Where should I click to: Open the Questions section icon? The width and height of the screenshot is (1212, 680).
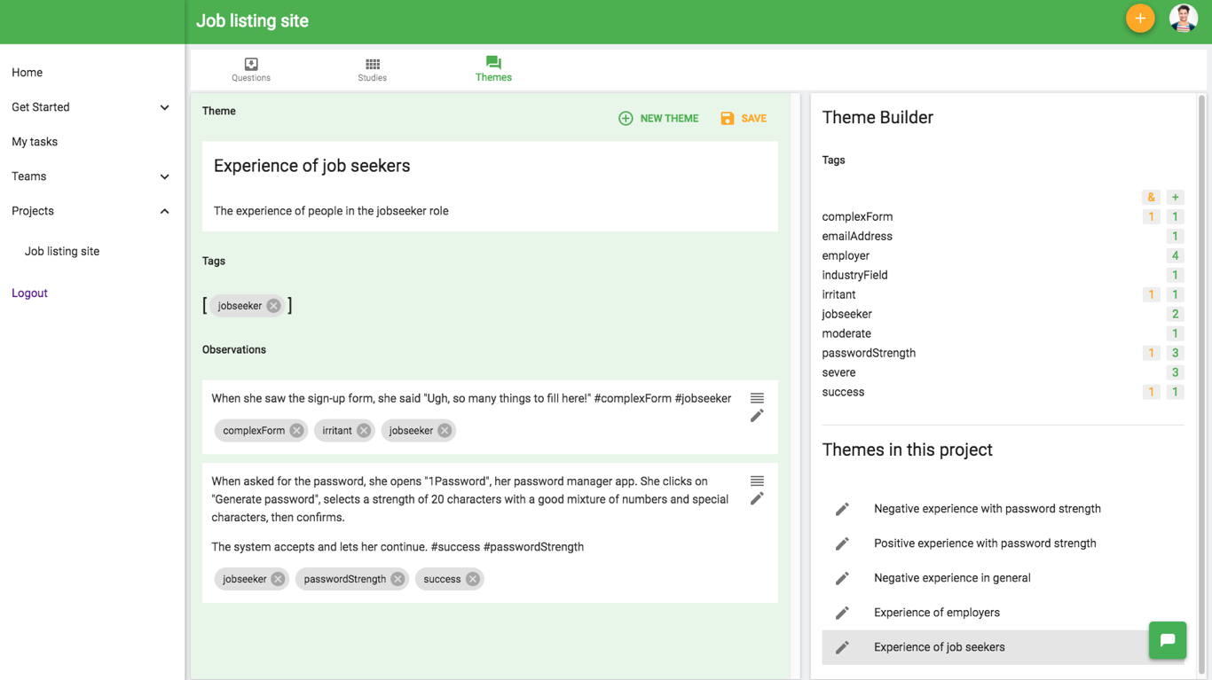[x=251, y=65]
